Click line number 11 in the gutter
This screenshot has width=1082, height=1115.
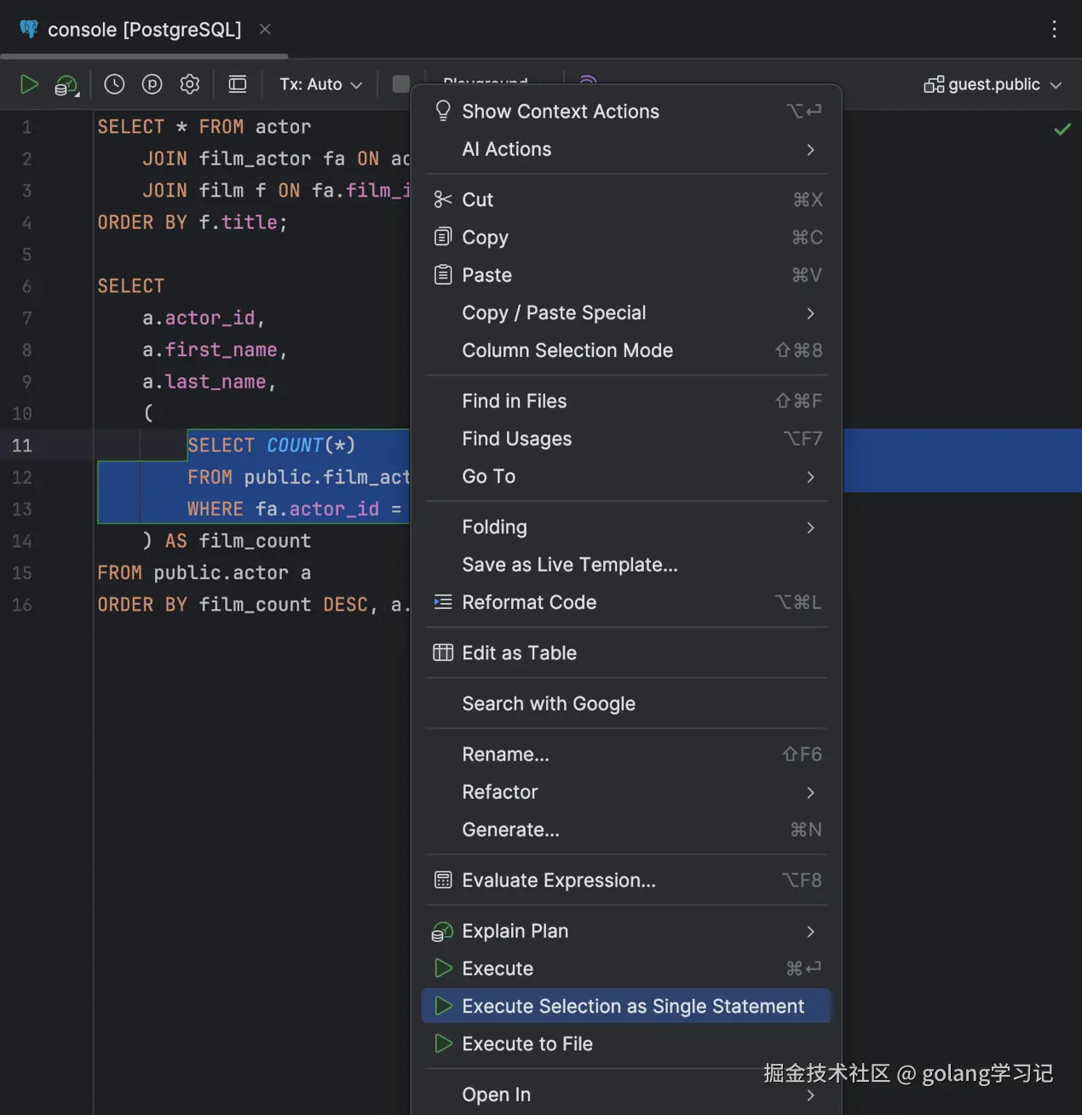[x=22, y=445]
